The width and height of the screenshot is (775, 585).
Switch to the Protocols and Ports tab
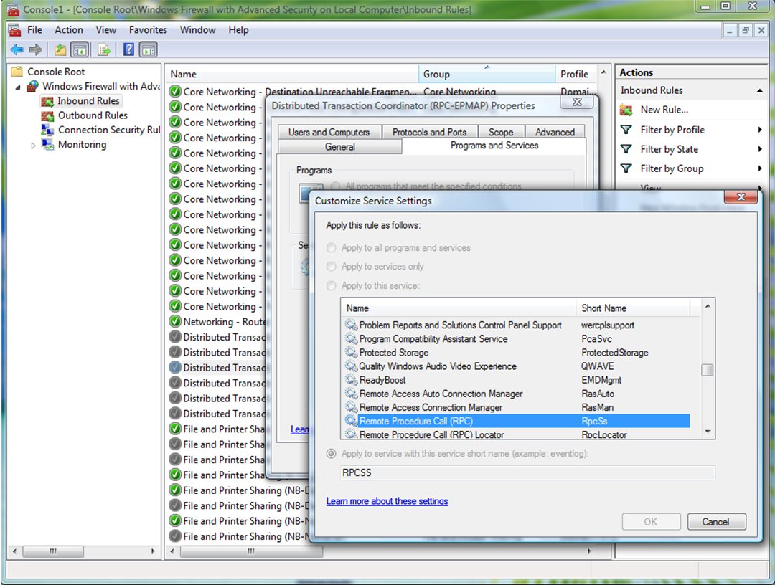(x=430, y=132)
